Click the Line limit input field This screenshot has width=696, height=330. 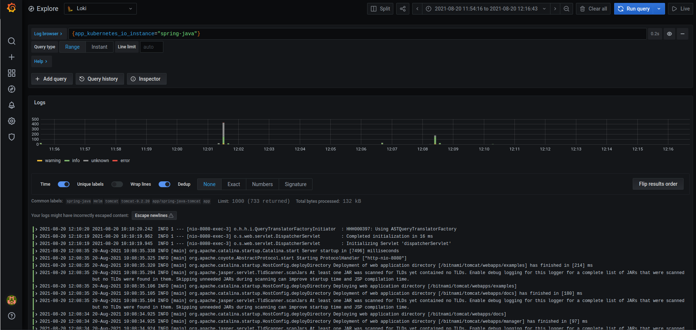click(x=152, y=47)
